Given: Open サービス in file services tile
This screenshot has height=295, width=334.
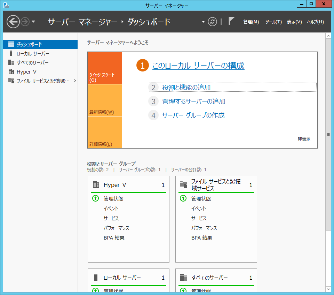Looking at the screenshot, I should coord(199,218).
